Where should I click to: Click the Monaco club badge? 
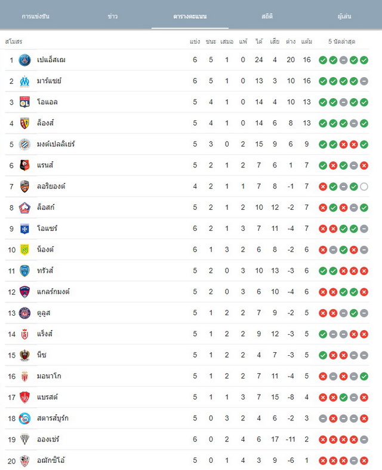(x=24, y=376)
